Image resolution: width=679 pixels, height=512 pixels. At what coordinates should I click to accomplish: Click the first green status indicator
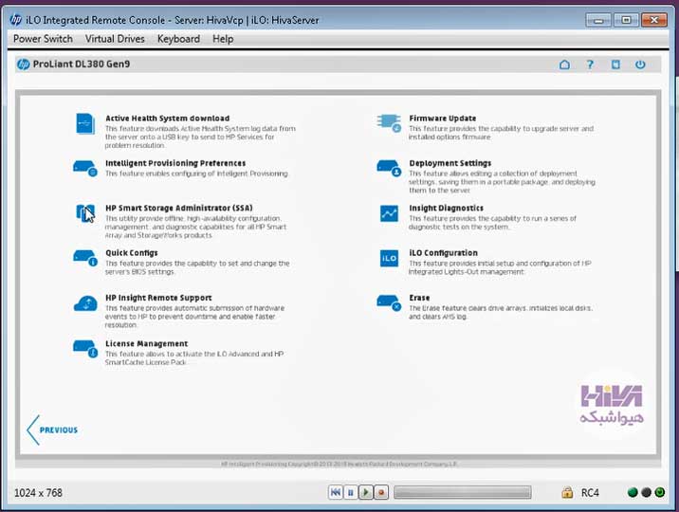tap(633, 492)
